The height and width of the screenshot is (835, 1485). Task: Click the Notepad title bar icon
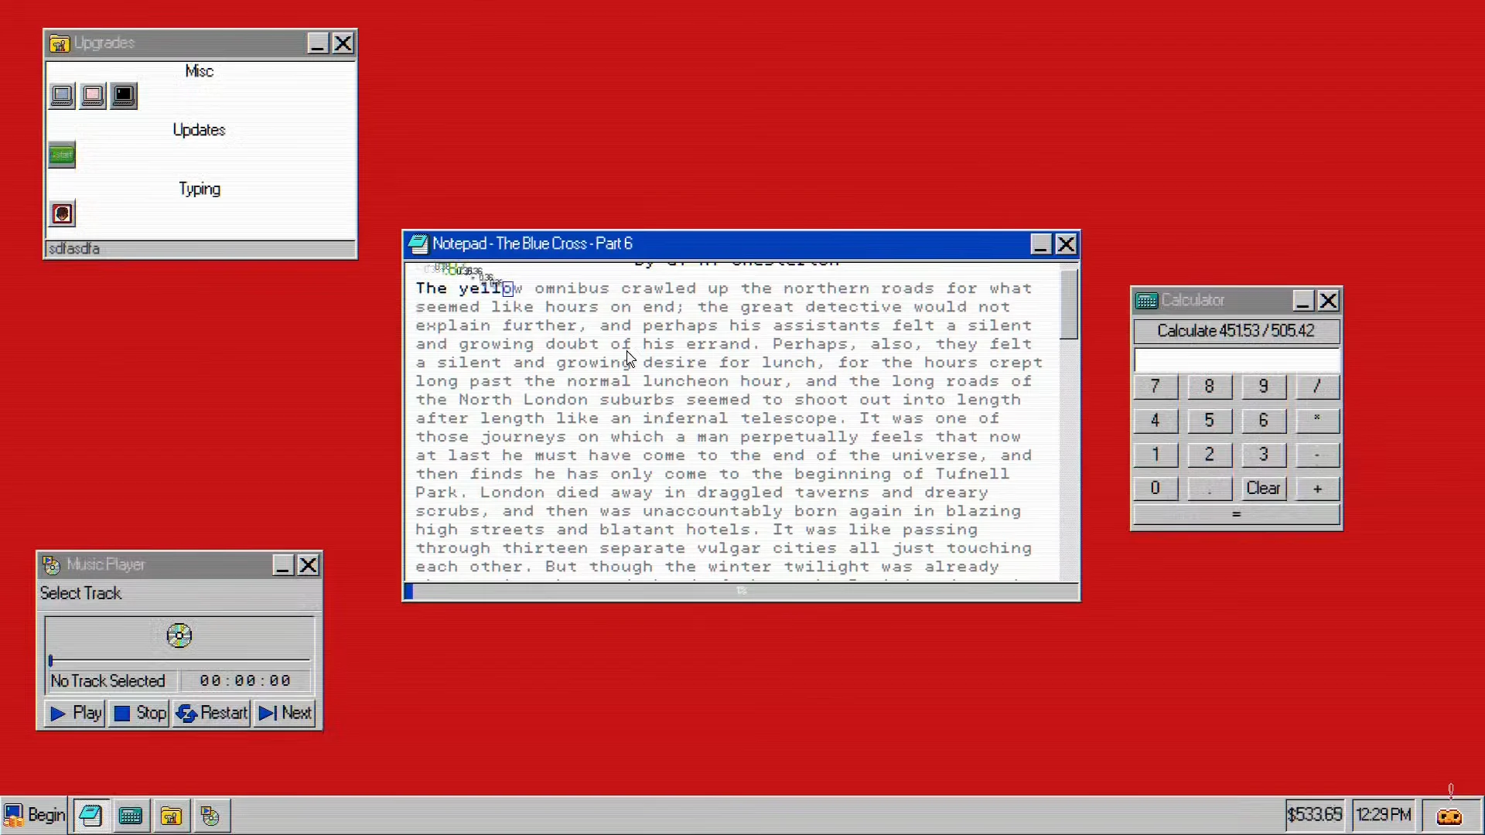[418, 244]
